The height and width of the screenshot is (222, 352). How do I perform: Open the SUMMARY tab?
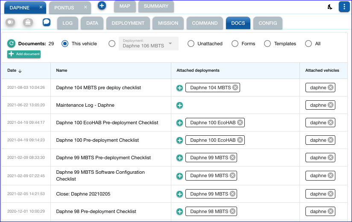click(156, 6)
